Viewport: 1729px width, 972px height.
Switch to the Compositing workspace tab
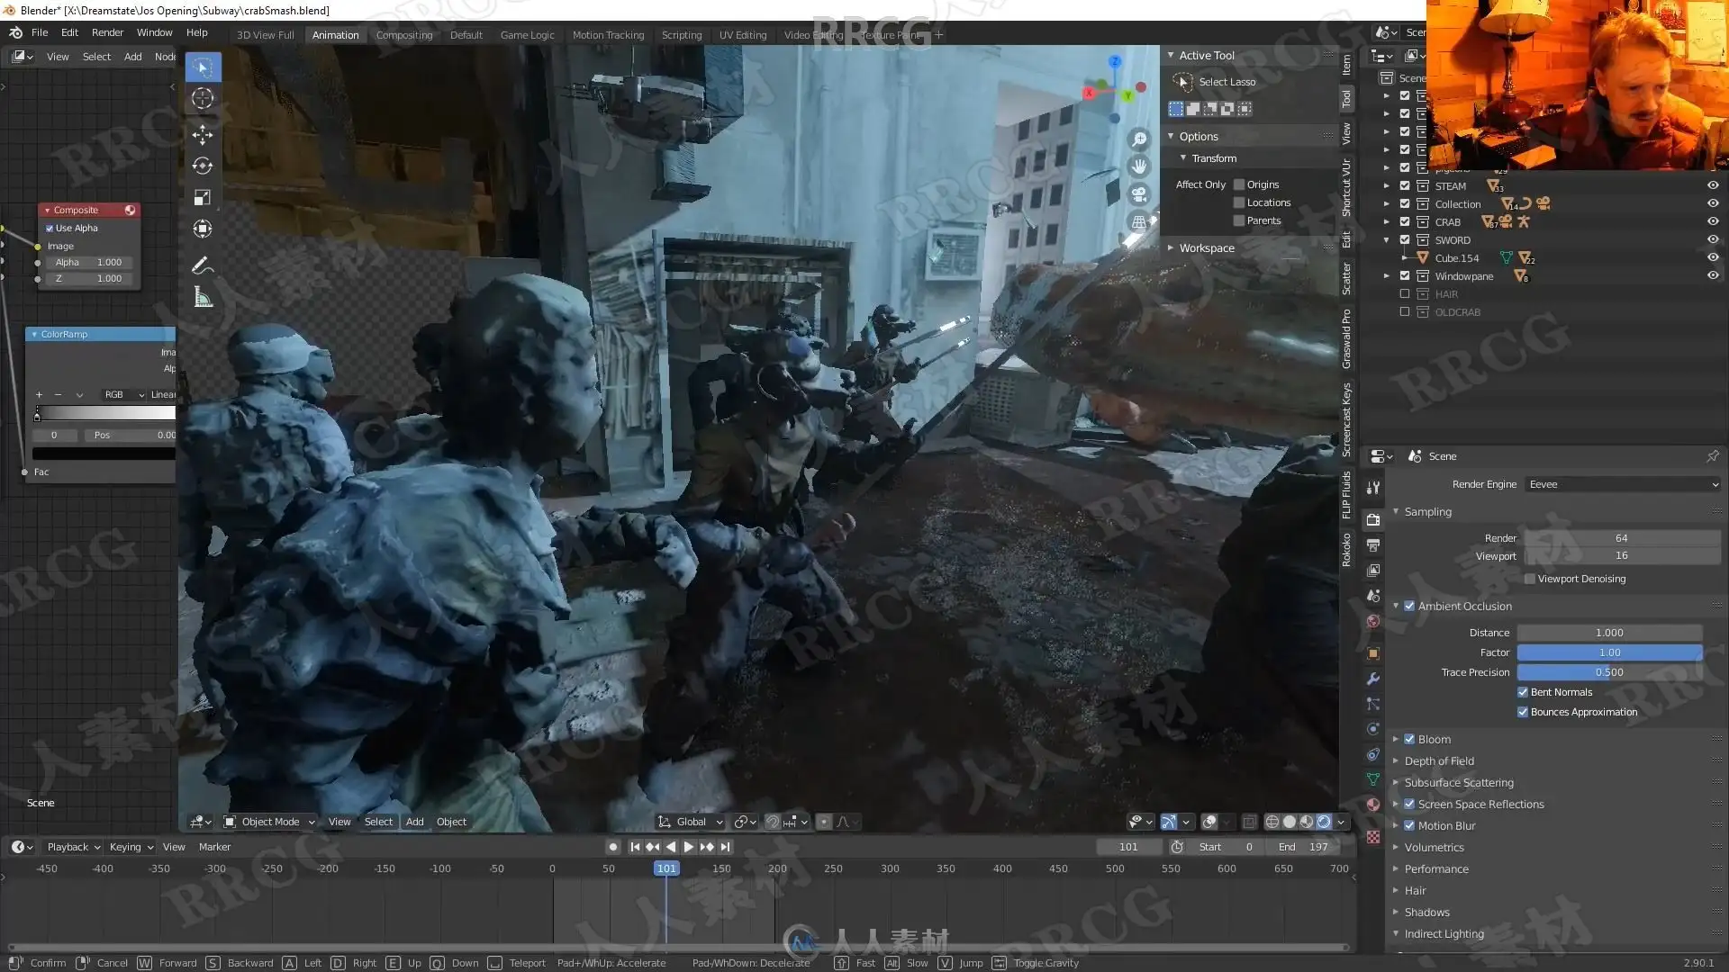click(x=404, y=35)
